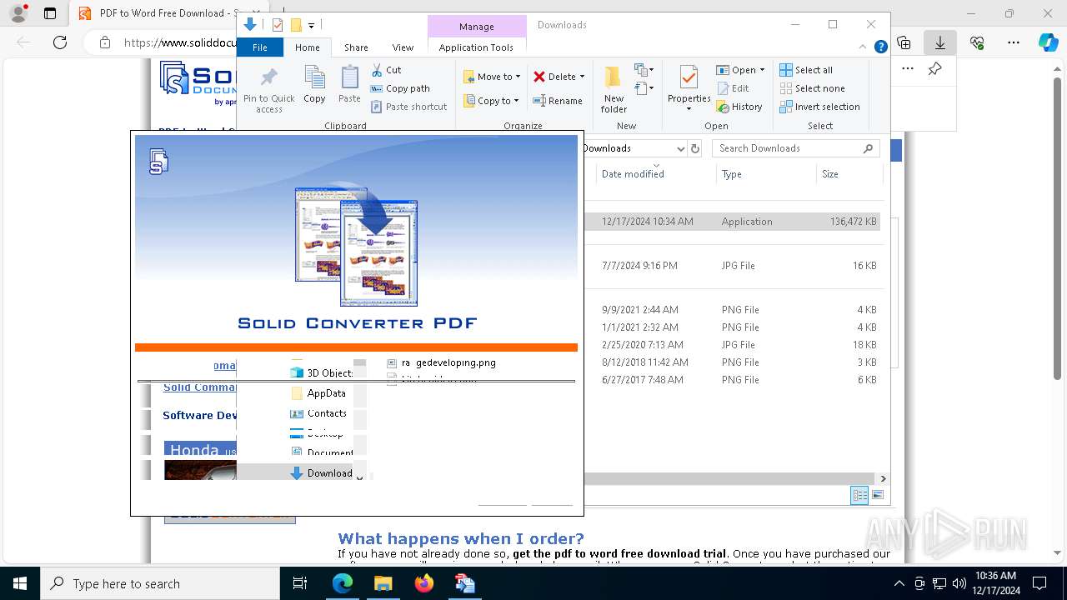Click the Copy icon in Clipboard group

(x=314, y=84)
